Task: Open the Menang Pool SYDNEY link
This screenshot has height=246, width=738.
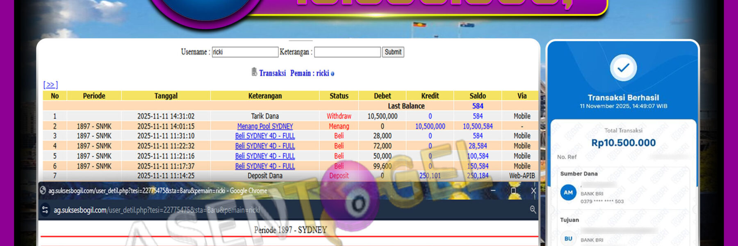Action: [265, 126]
